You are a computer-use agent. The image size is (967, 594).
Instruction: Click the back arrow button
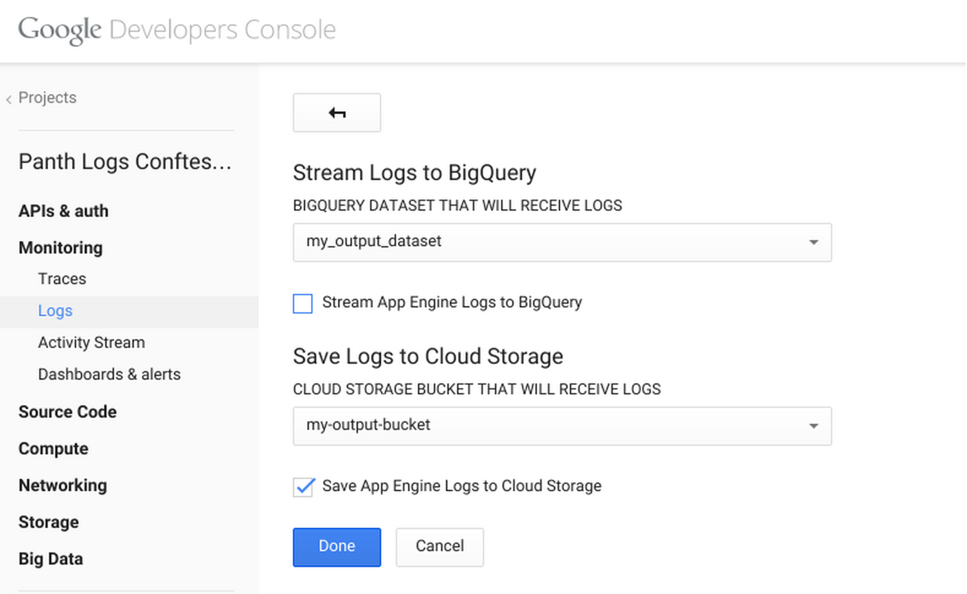336,113
